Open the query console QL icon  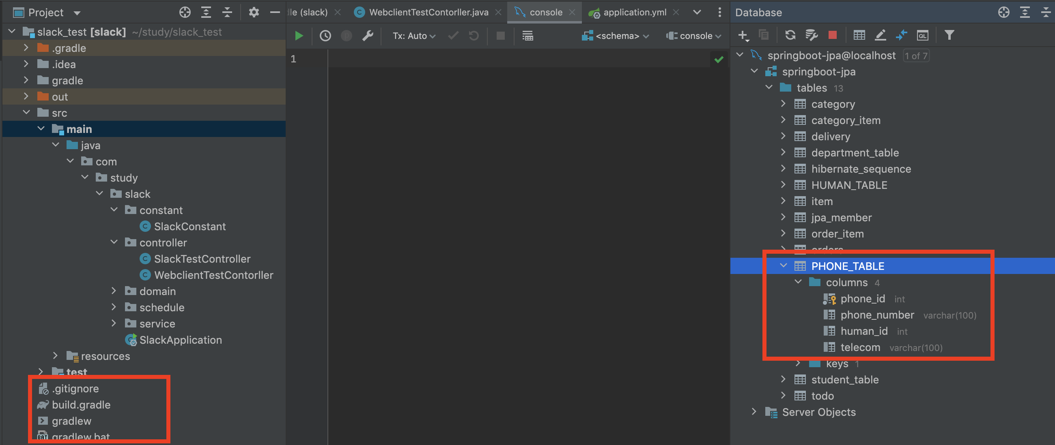[922, 35]
